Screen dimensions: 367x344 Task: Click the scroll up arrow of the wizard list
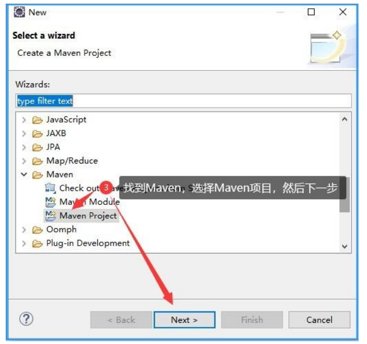(x=345, y=119)
